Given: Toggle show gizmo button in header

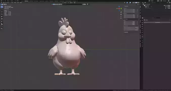Looking at the screenshot, I should point(127,3).
